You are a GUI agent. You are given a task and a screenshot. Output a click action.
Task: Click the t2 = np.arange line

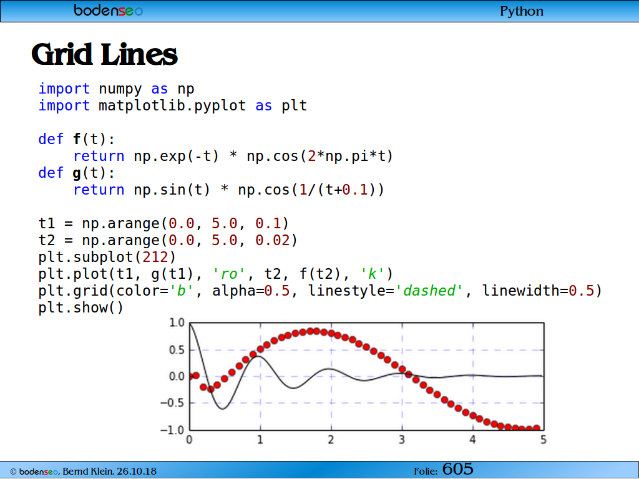click(168, 240)
